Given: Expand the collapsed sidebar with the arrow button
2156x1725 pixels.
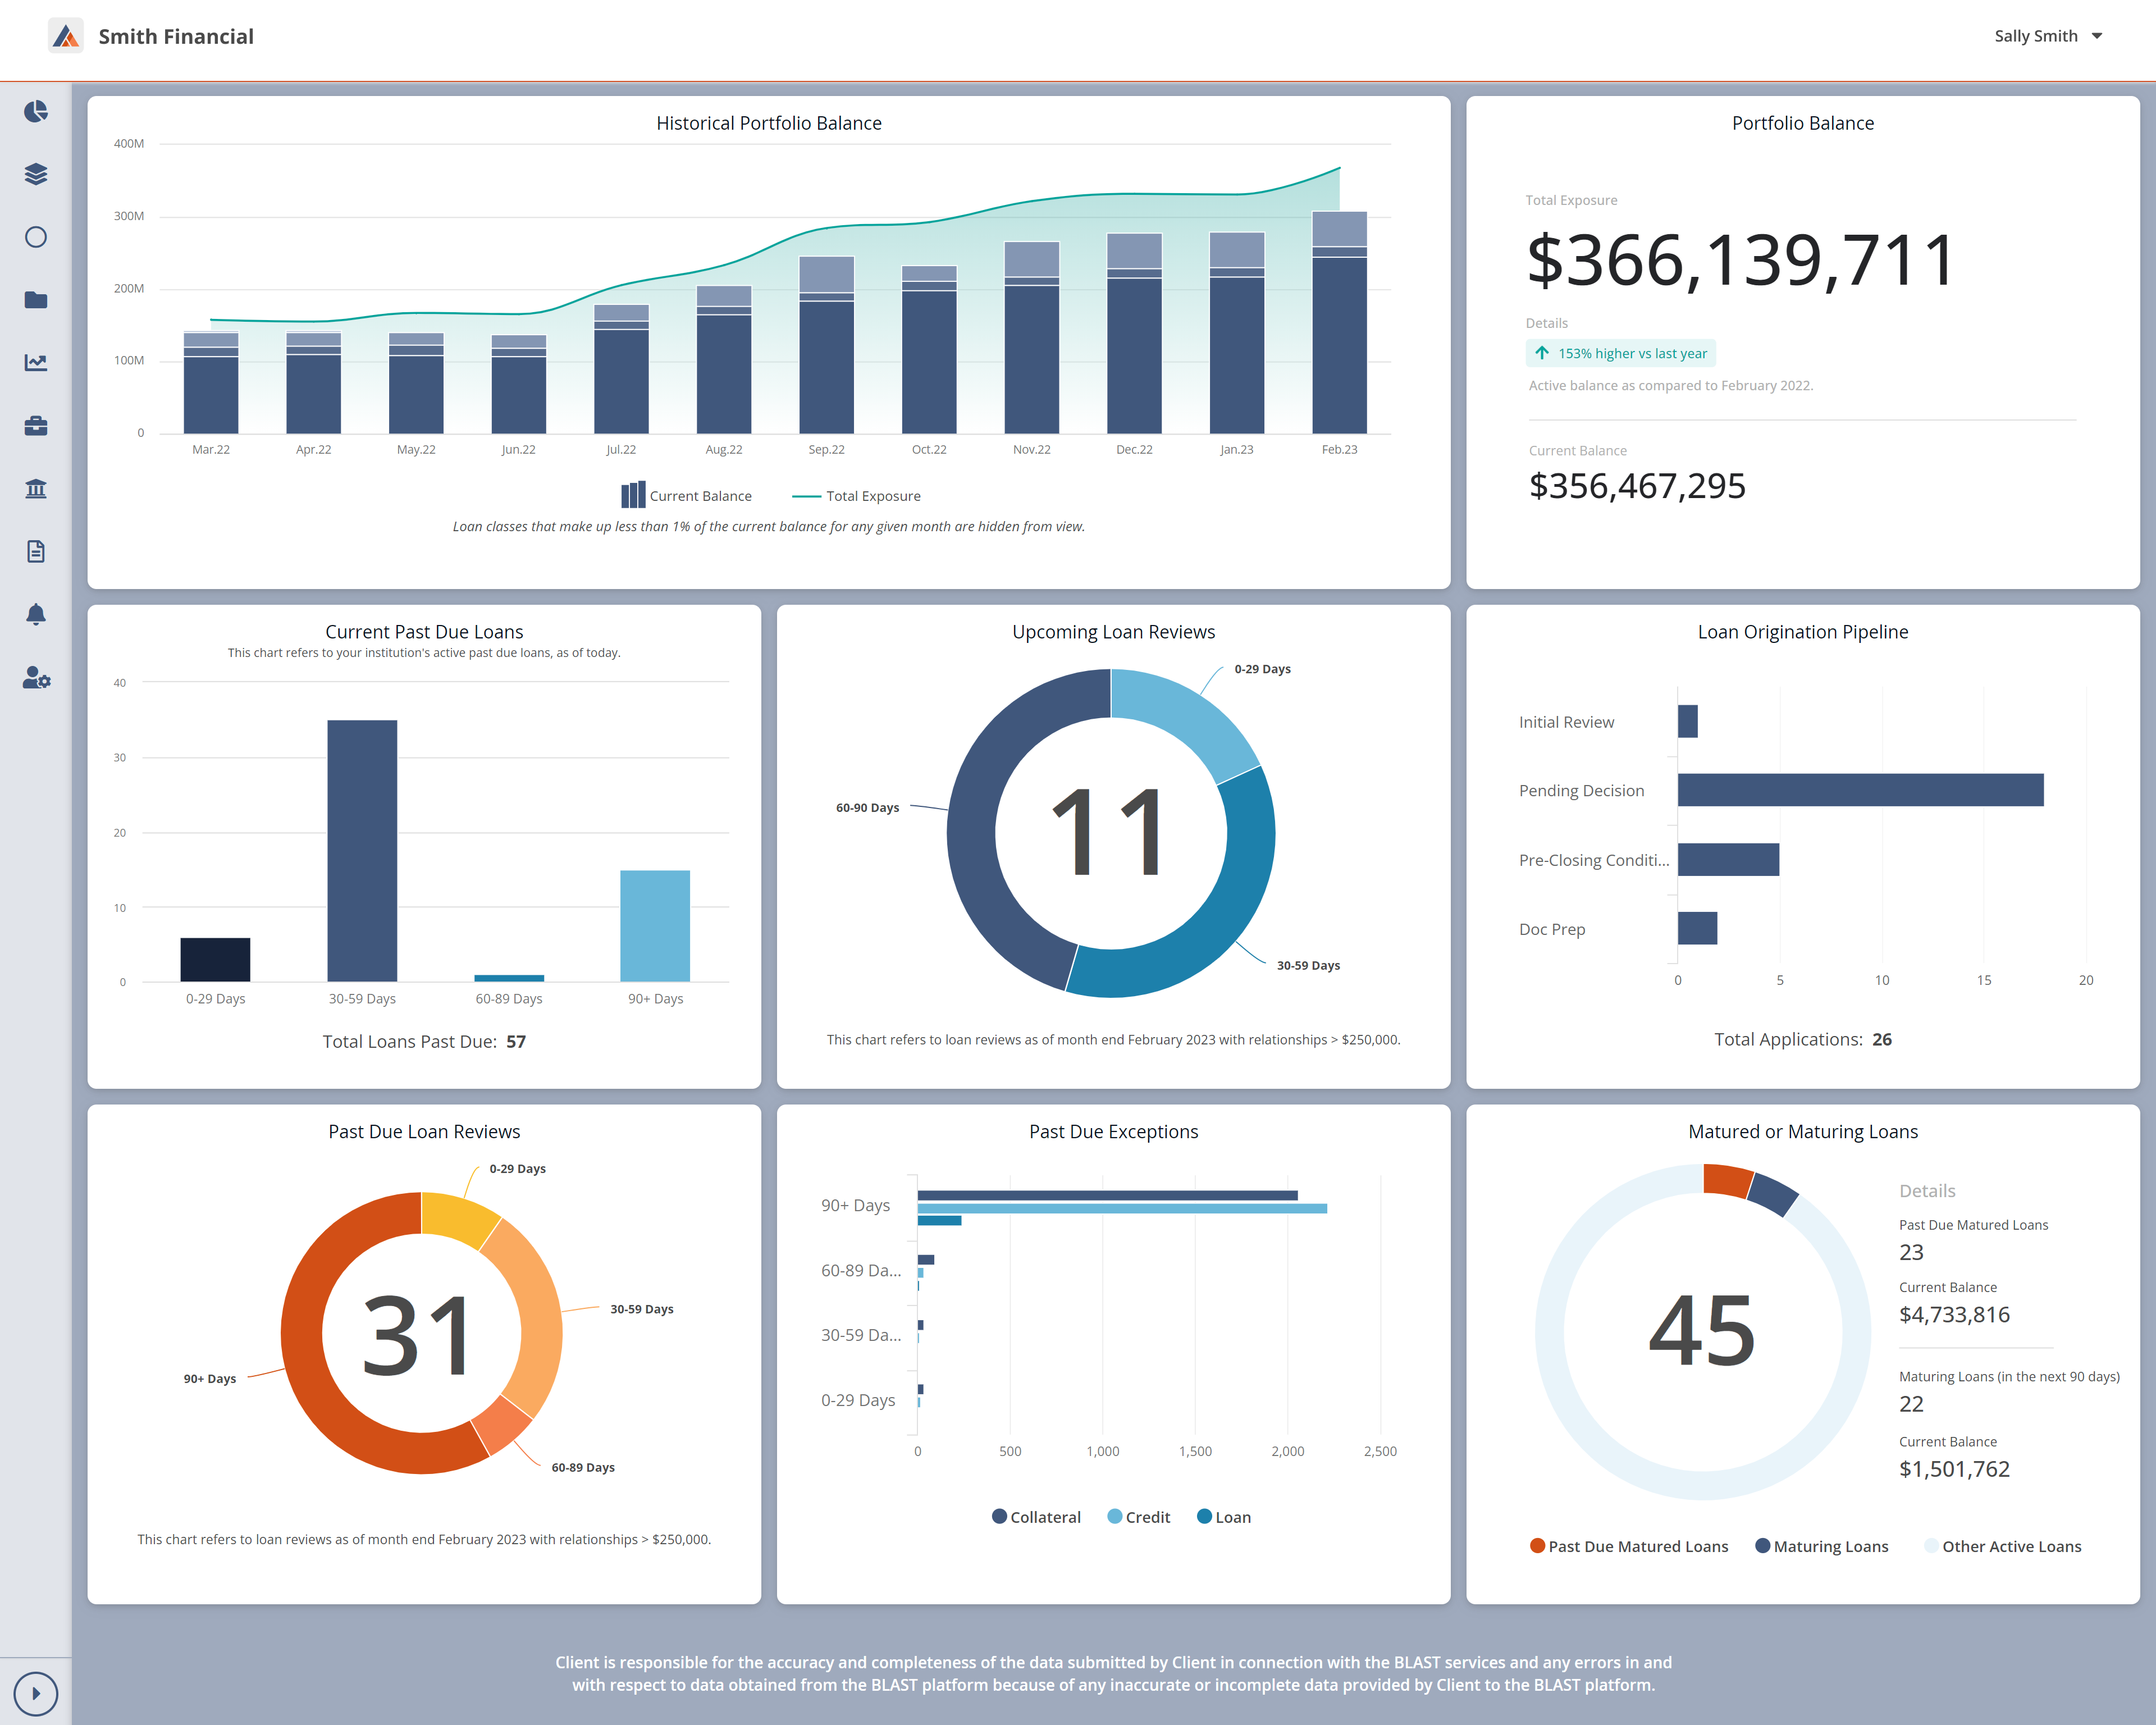Looking at the screenshot, I should pos(37,1693).
